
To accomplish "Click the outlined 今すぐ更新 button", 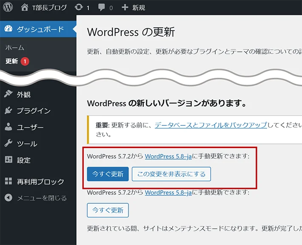I will click(x=108, y=210).
